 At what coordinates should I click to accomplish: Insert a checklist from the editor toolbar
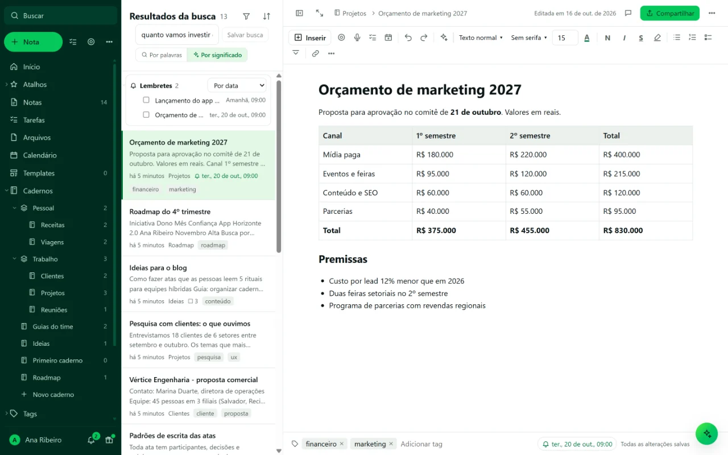click(708, 38)
